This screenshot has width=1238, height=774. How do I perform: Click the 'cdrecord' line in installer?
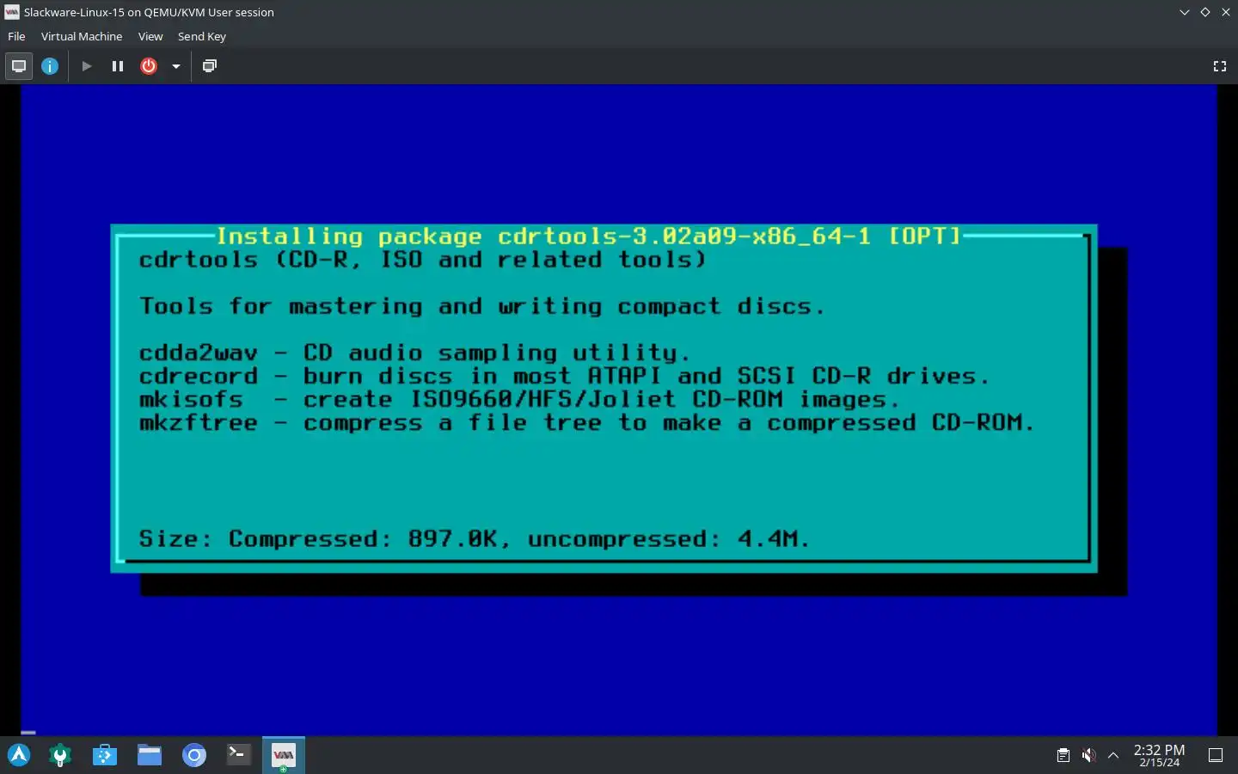[564, 376]
